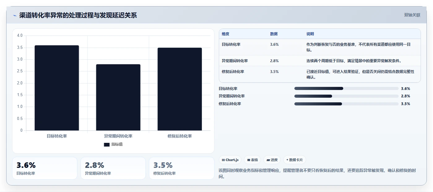Screen dimensions: 433x192
Task: Click the 目标转化率 bar in chart
Action: [x=57, y=88]
